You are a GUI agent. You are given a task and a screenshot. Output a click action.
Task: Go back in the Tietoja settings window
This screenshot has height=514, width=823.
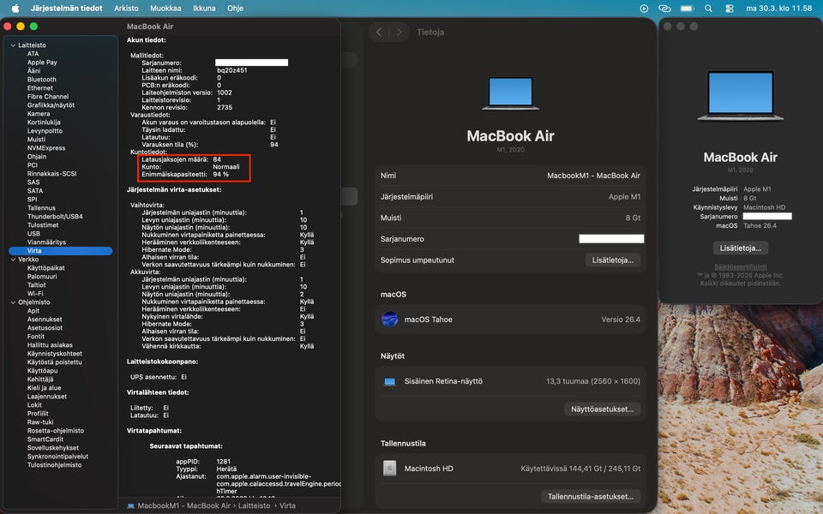coord(379,32)
